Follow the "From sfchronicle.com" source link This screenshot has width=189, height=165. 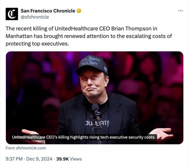point(26,148)
